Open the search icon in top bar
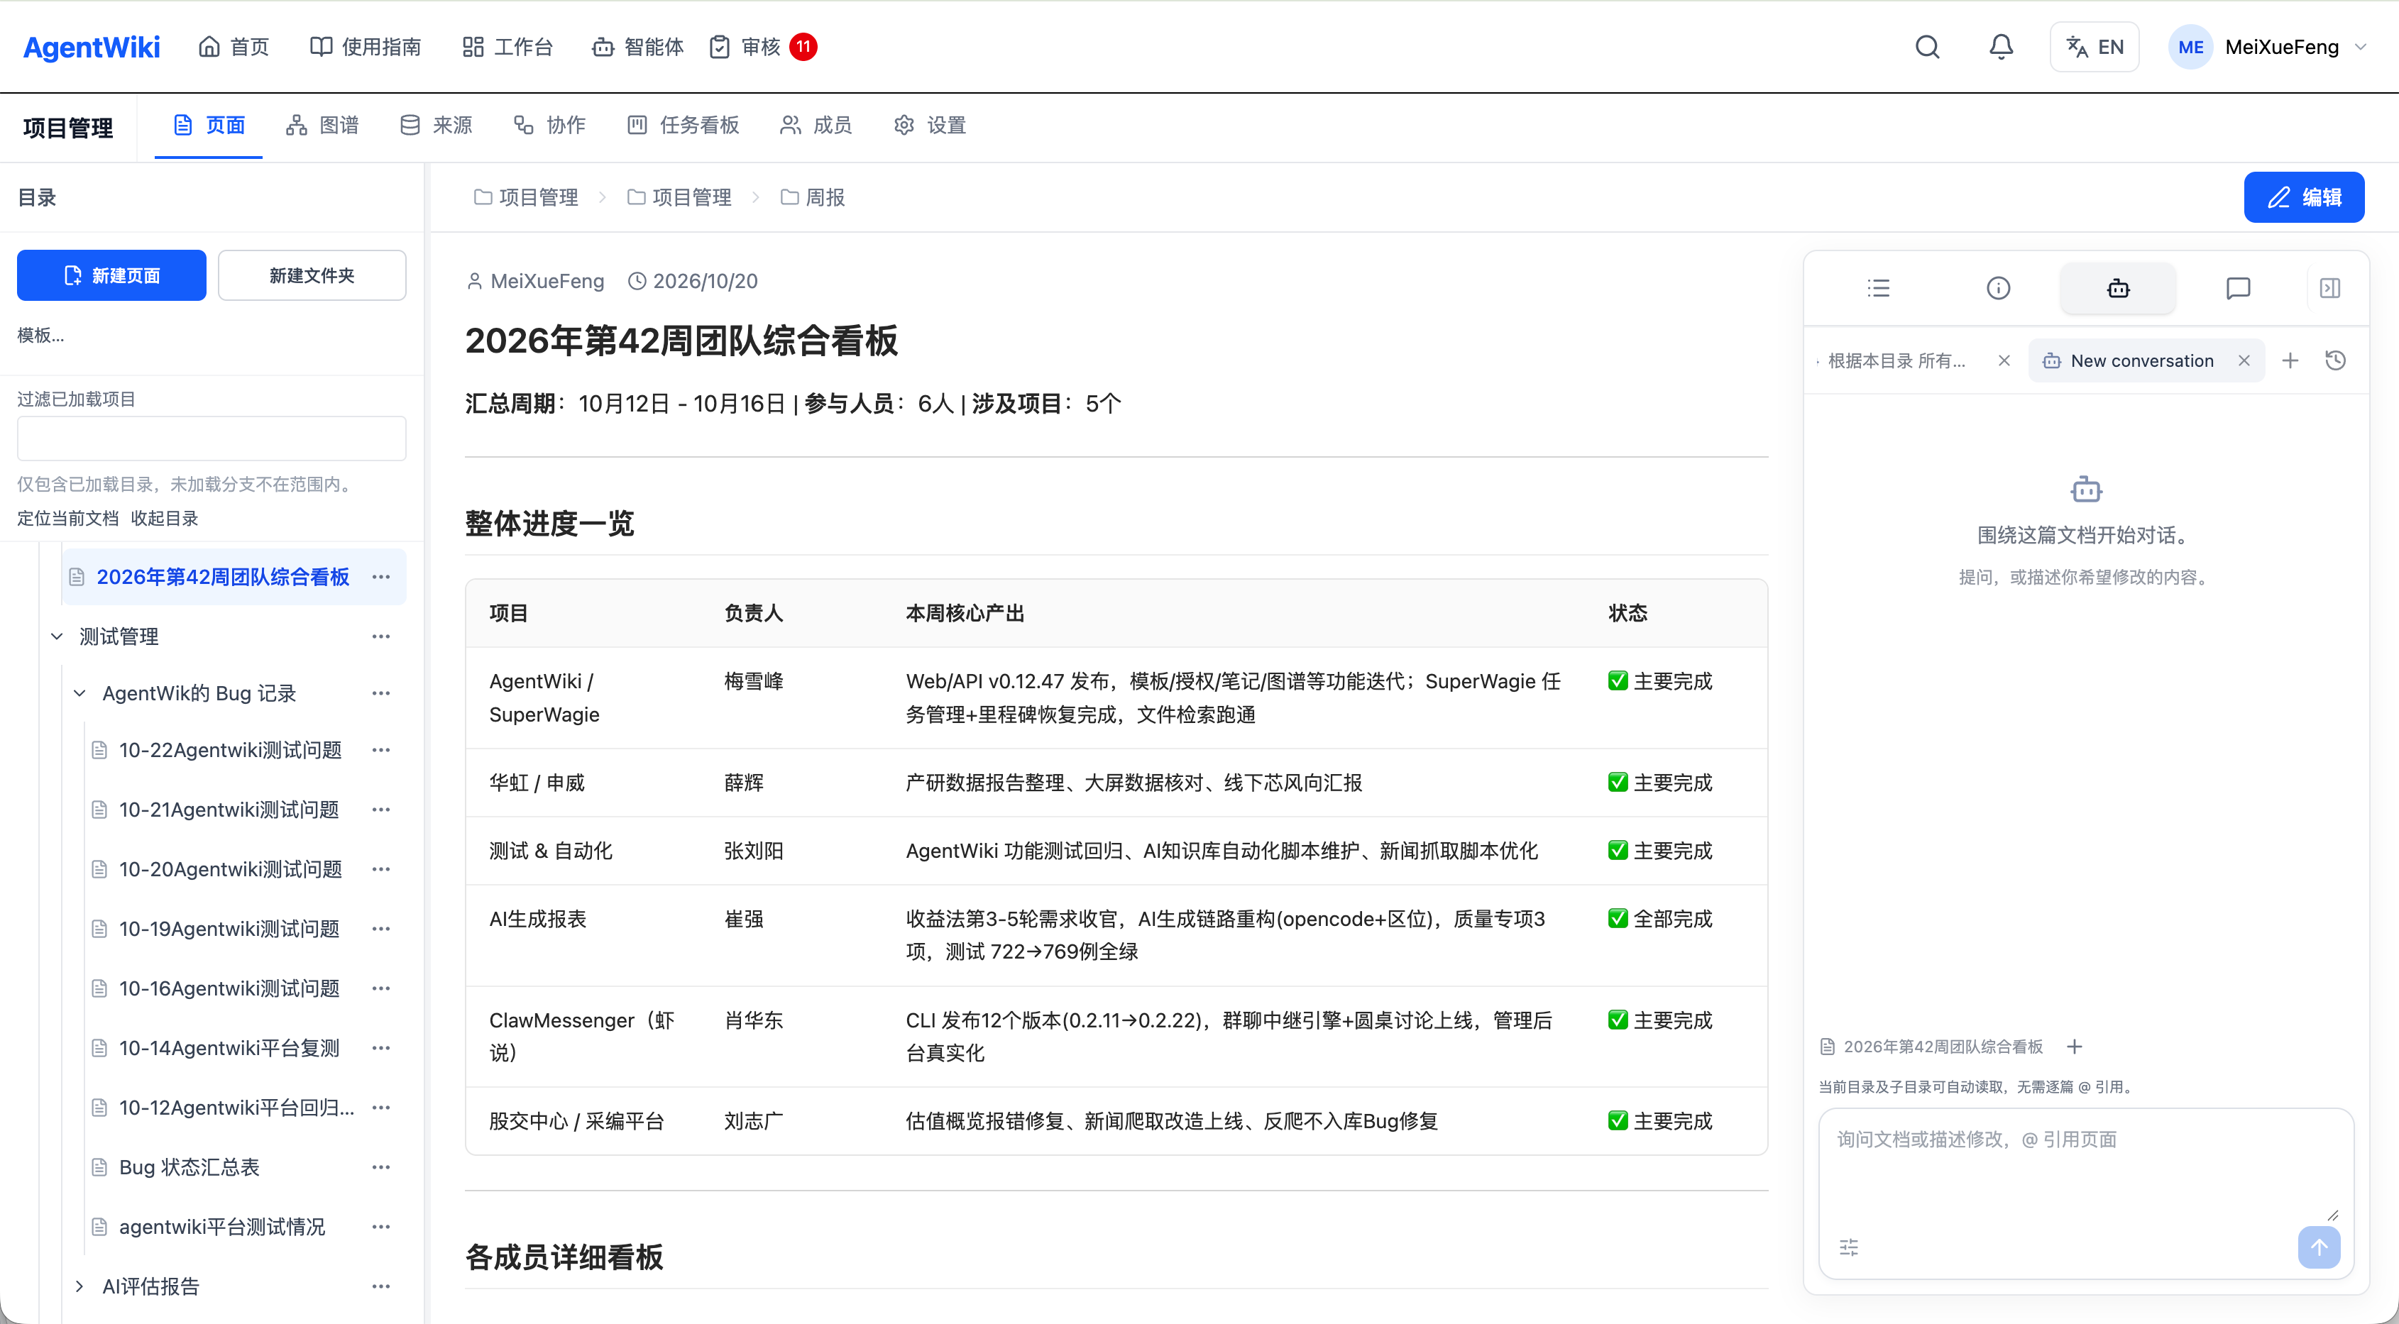The image size is (2399, 1324). point(1927,47)
